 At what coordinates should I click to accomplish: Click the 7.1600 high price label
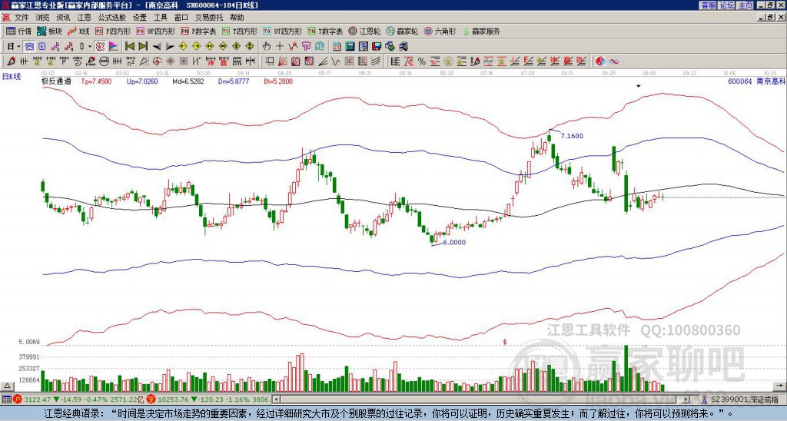tap(572, 136)
